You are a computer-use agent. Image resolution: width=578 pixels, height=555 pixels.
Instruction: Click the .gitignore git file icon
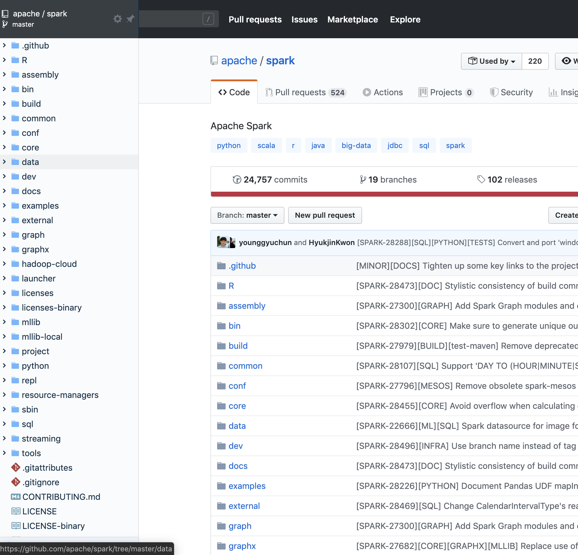16,482
